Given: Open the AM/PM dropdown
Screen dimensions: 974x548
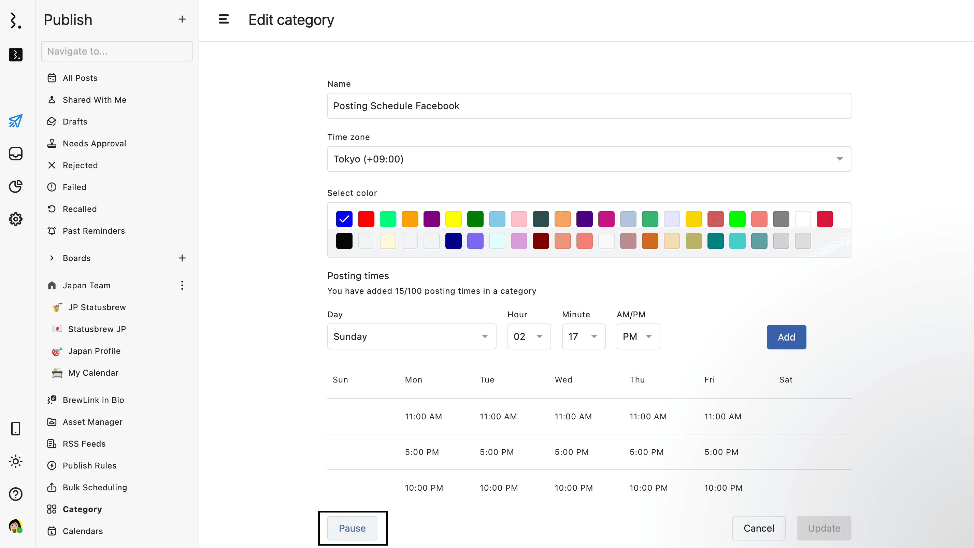Looking at the screenshot, I should (638, 336).
